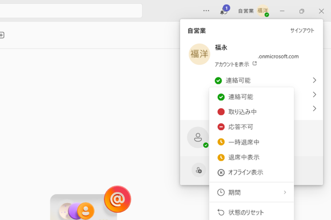331x220 pixels.
Task: Expand the current 連絡可能 status row
Action: [314, 80]
